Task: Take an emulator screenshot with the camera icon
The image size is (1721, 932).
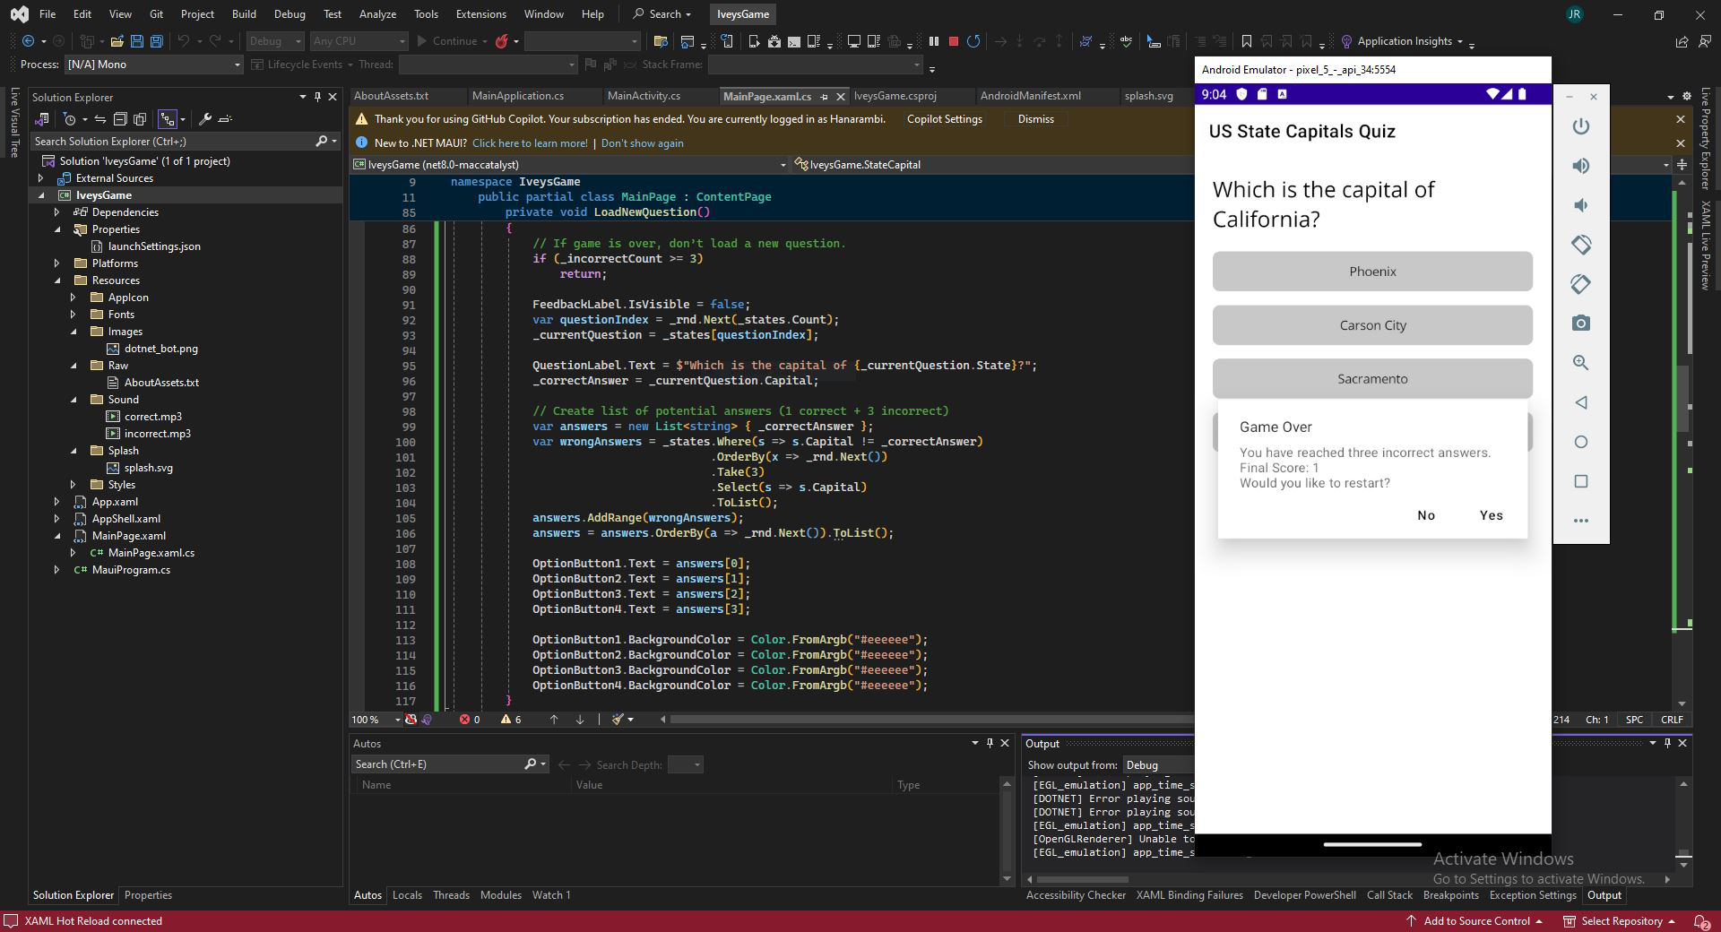Action: coord(1581,324)
